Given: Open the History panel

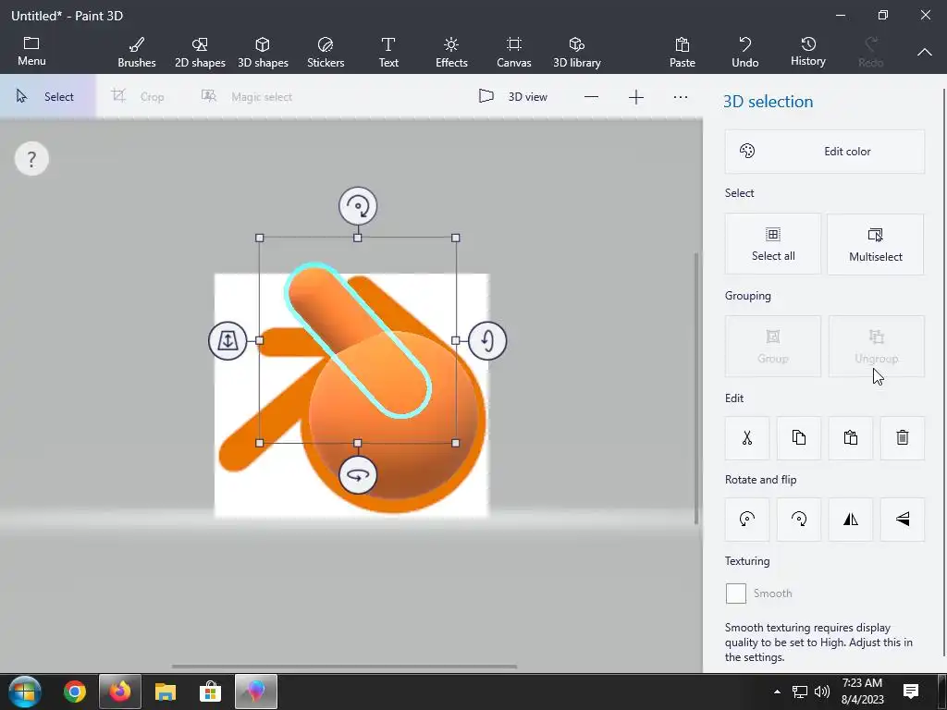Looking at the screenshot, I should (x=808, y=52).
